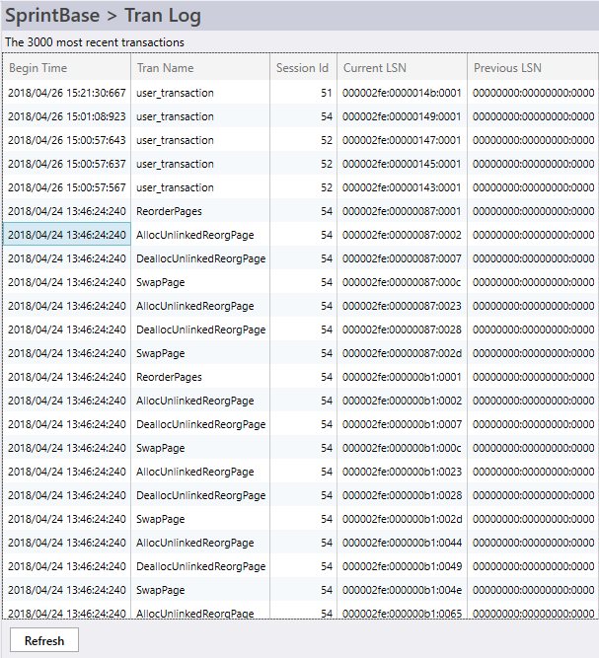Click LSN 000002fe:00000087:0002

click(402, 235)
